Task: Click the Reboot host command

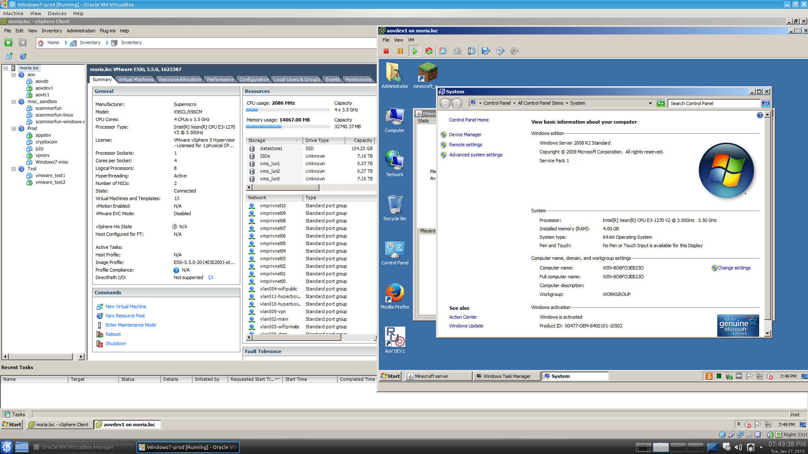Action: [113, 334]
